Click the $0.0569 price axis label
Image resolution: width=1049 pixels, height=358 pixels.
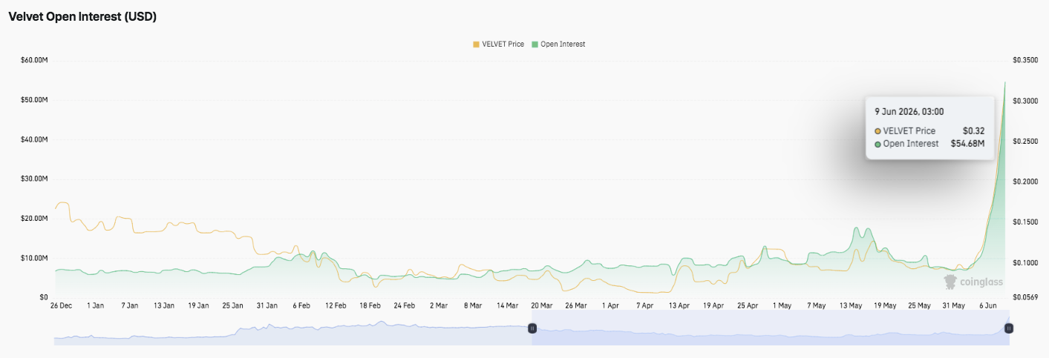click(x=1025, y=298)
